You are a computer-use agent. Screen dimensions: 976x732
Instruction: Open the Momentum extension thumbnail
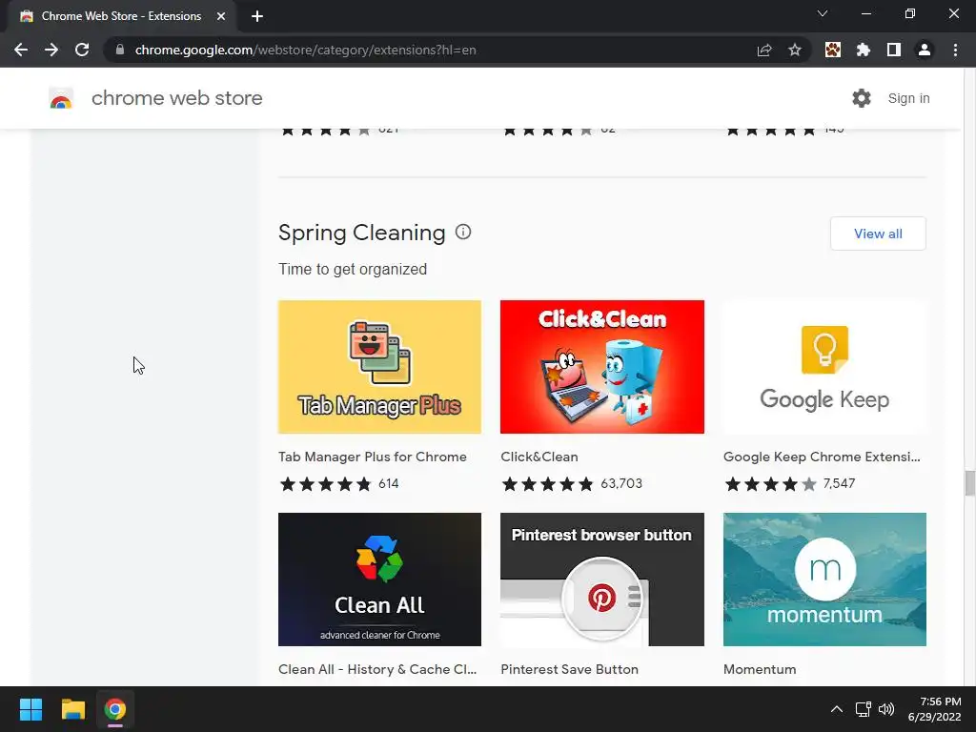824,579
